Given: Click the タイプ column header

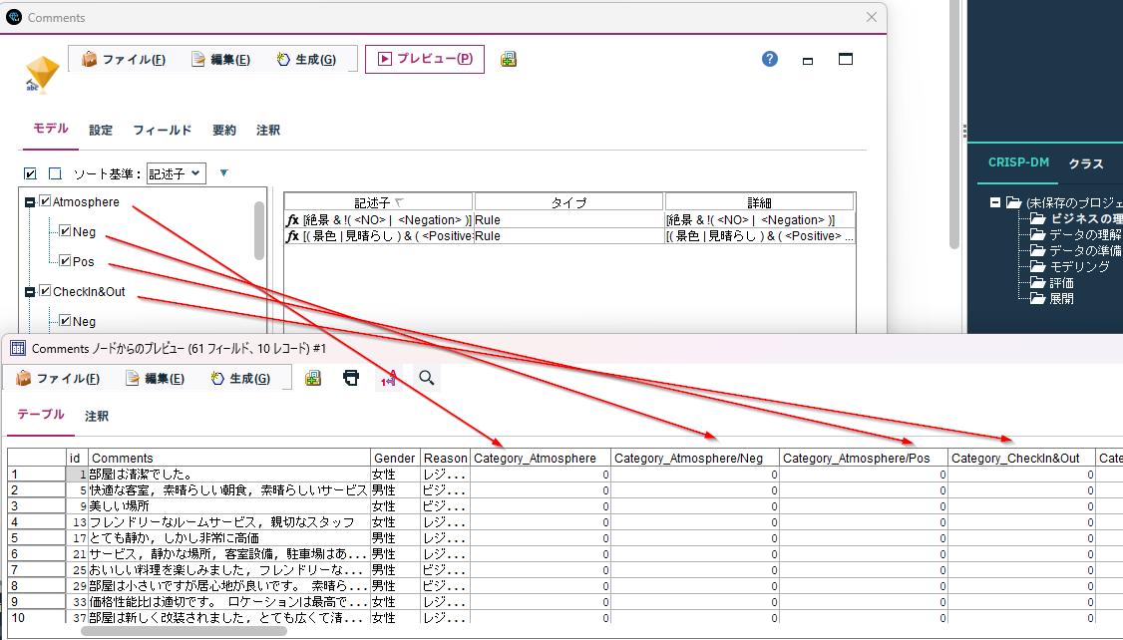Looking at the screenshot, I should [568, 202].
